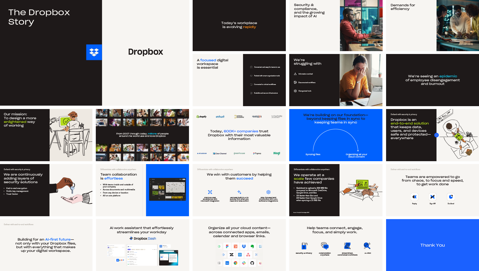Open the Today's workplace is evolving slide

pyautogui.click(x=239, y=25)
